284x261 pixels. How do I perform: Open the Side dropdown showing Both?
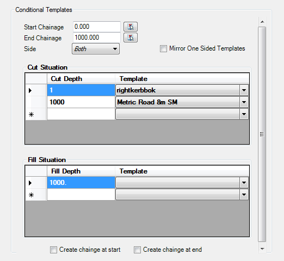96,49
